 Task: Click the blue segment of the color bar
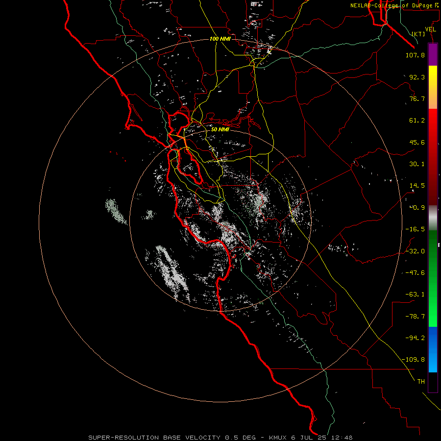(433, 349)
